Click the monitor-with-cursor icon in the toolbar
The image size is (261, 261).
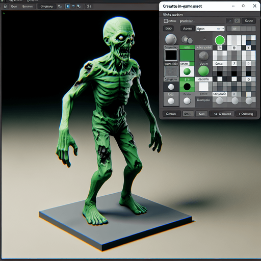79,7
